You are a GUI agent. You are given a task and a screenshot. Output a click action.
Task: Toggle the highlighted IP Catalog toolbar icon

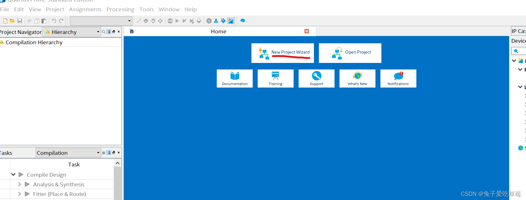231,21
